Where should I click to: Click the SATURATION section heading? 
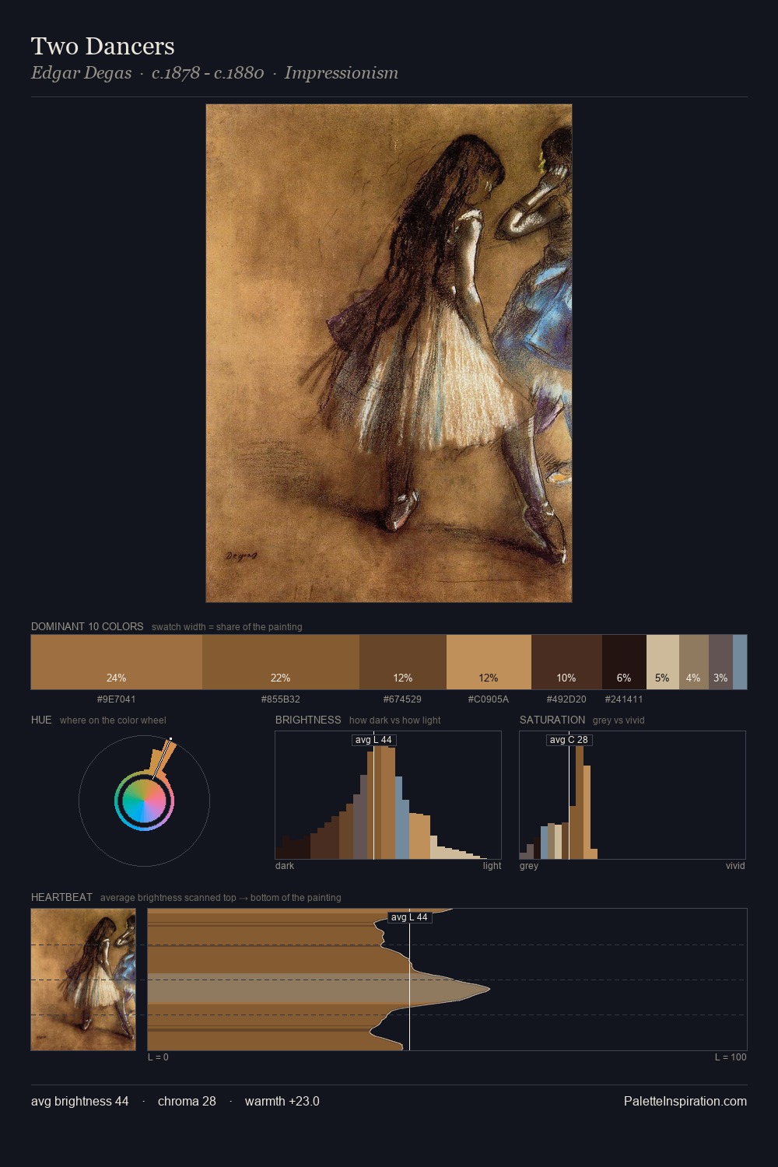click(x=552, y=720)
